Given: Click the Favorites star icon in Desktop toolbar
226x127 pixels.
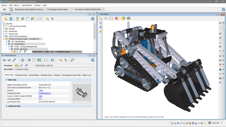Looking at the screenshot, I should [x=6, y=19].
